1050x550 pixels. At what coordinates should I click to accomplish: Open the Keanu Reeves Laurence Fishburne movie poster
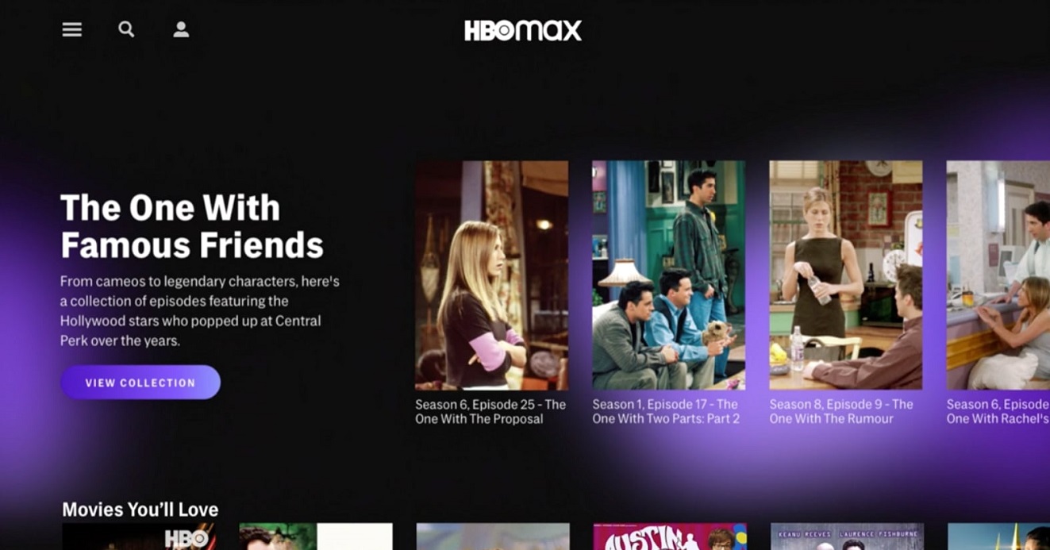click(847, 537)
